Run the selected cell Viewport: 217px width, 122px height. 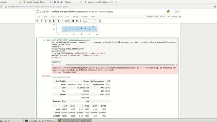pos(68,21)
